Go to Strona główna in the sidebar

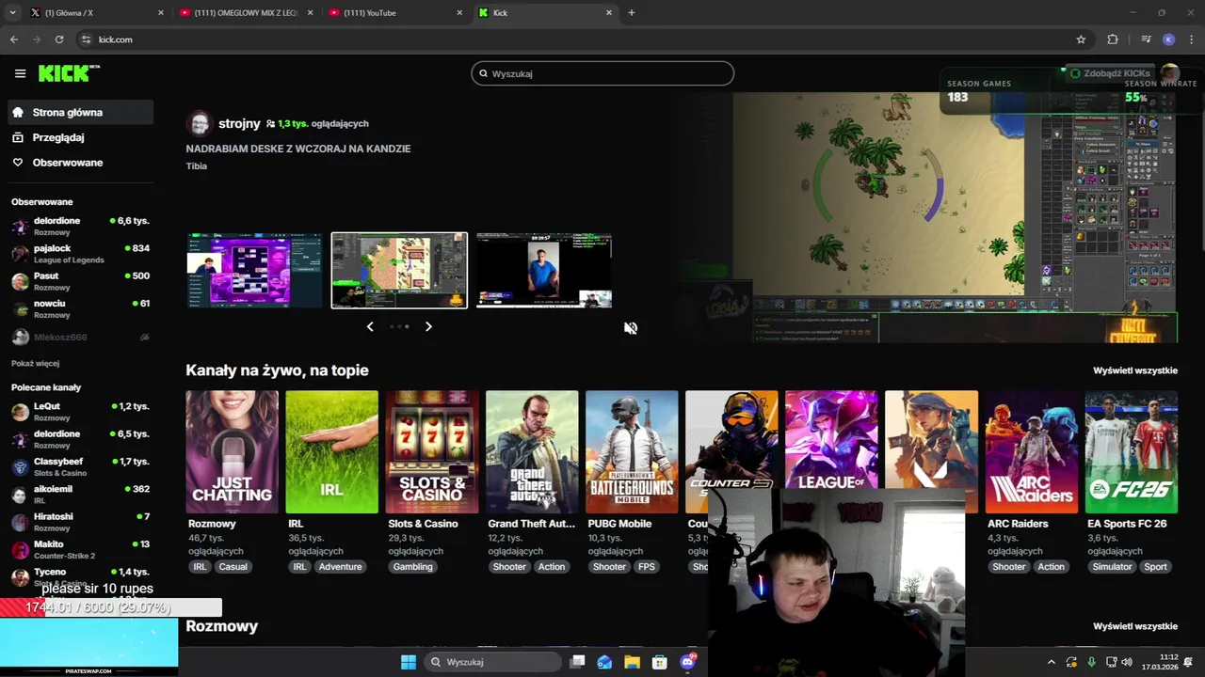click(x=81, y=112)
